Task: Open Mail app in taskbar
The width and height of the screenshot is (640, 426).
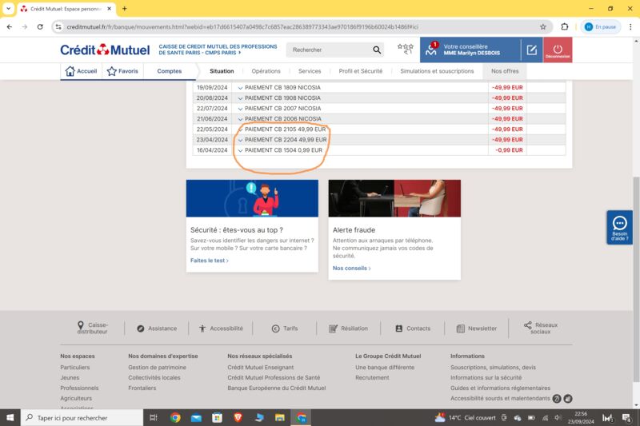Action: (196, 417)
